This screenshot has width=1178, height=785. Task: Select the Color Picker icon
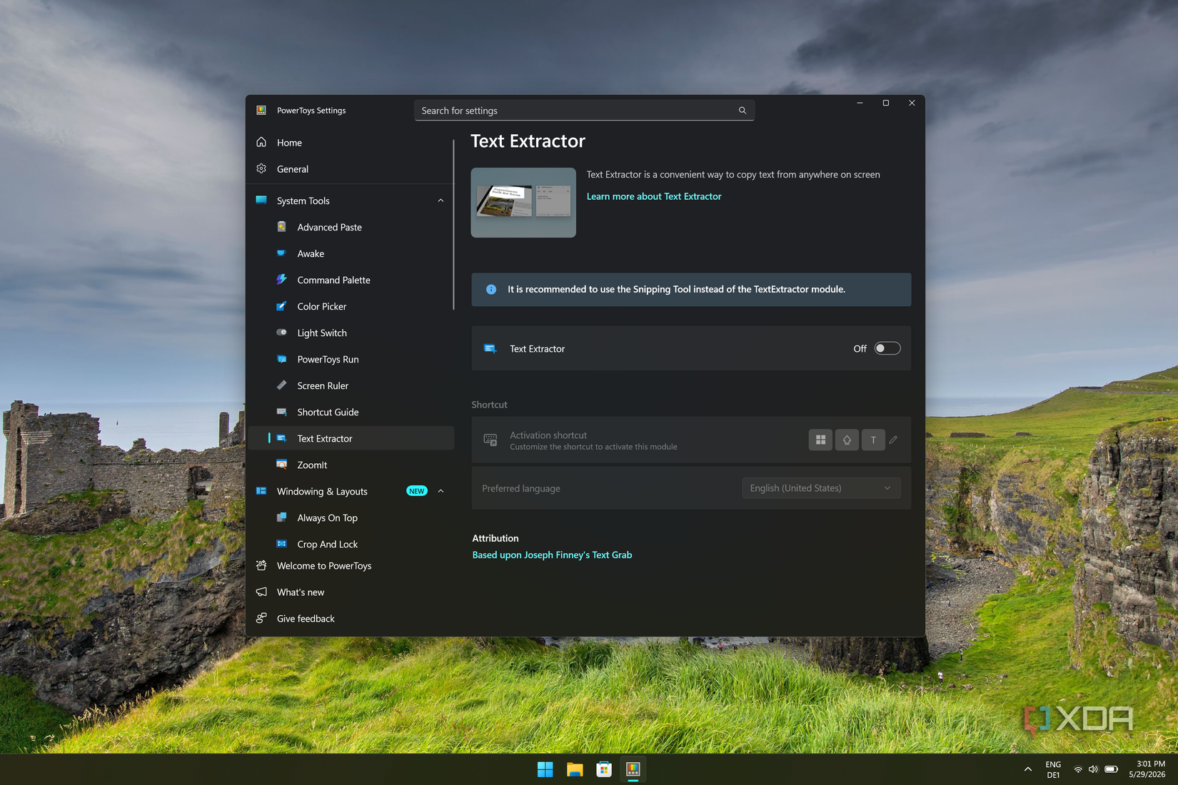[282, 306]
